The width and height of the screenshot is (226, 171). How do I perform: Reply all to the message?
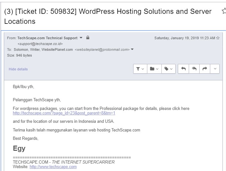tap(194, 69)
